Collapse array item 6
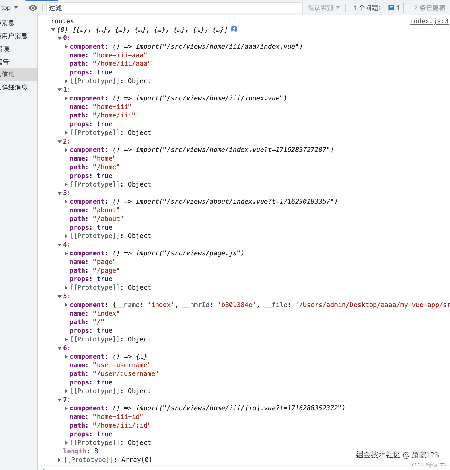 coord(60,348)
